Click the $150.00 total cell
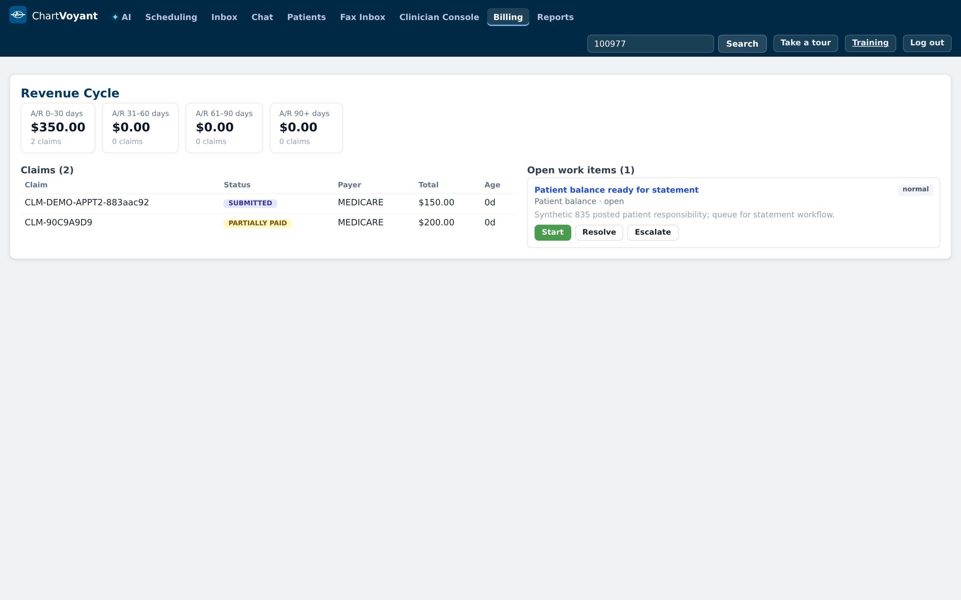Screen dimensions: 961x600 (x=436, y=202)
